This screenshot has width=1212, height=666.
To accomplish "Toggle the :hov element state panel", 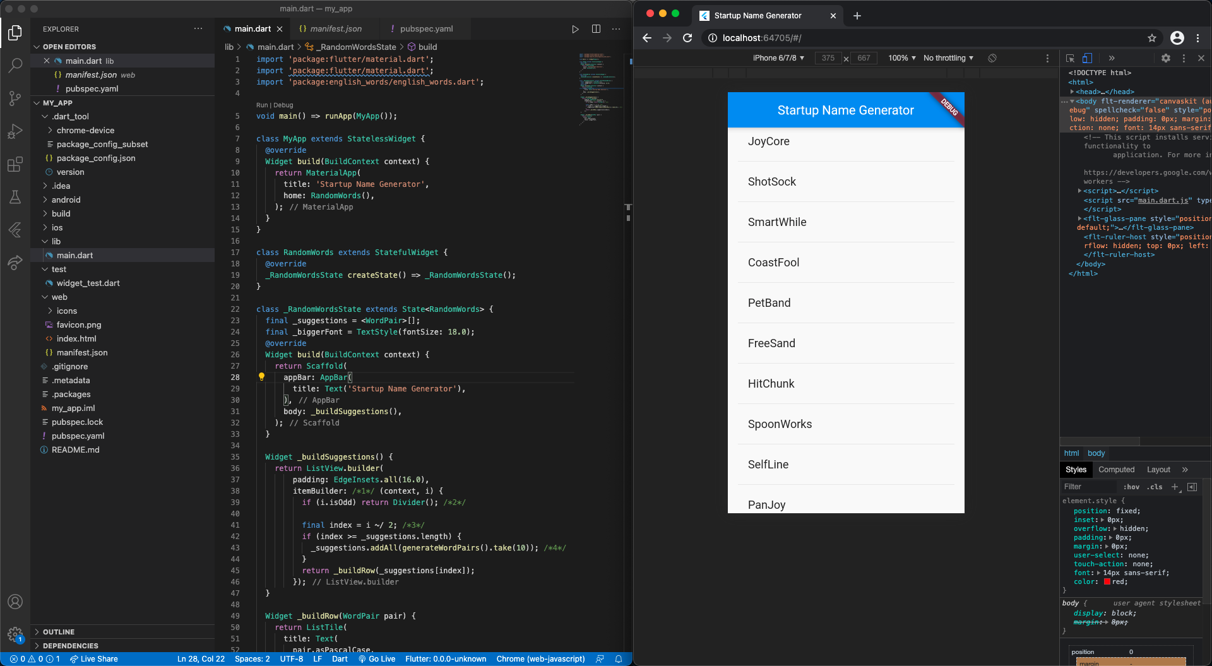I will click(1132, 487).
